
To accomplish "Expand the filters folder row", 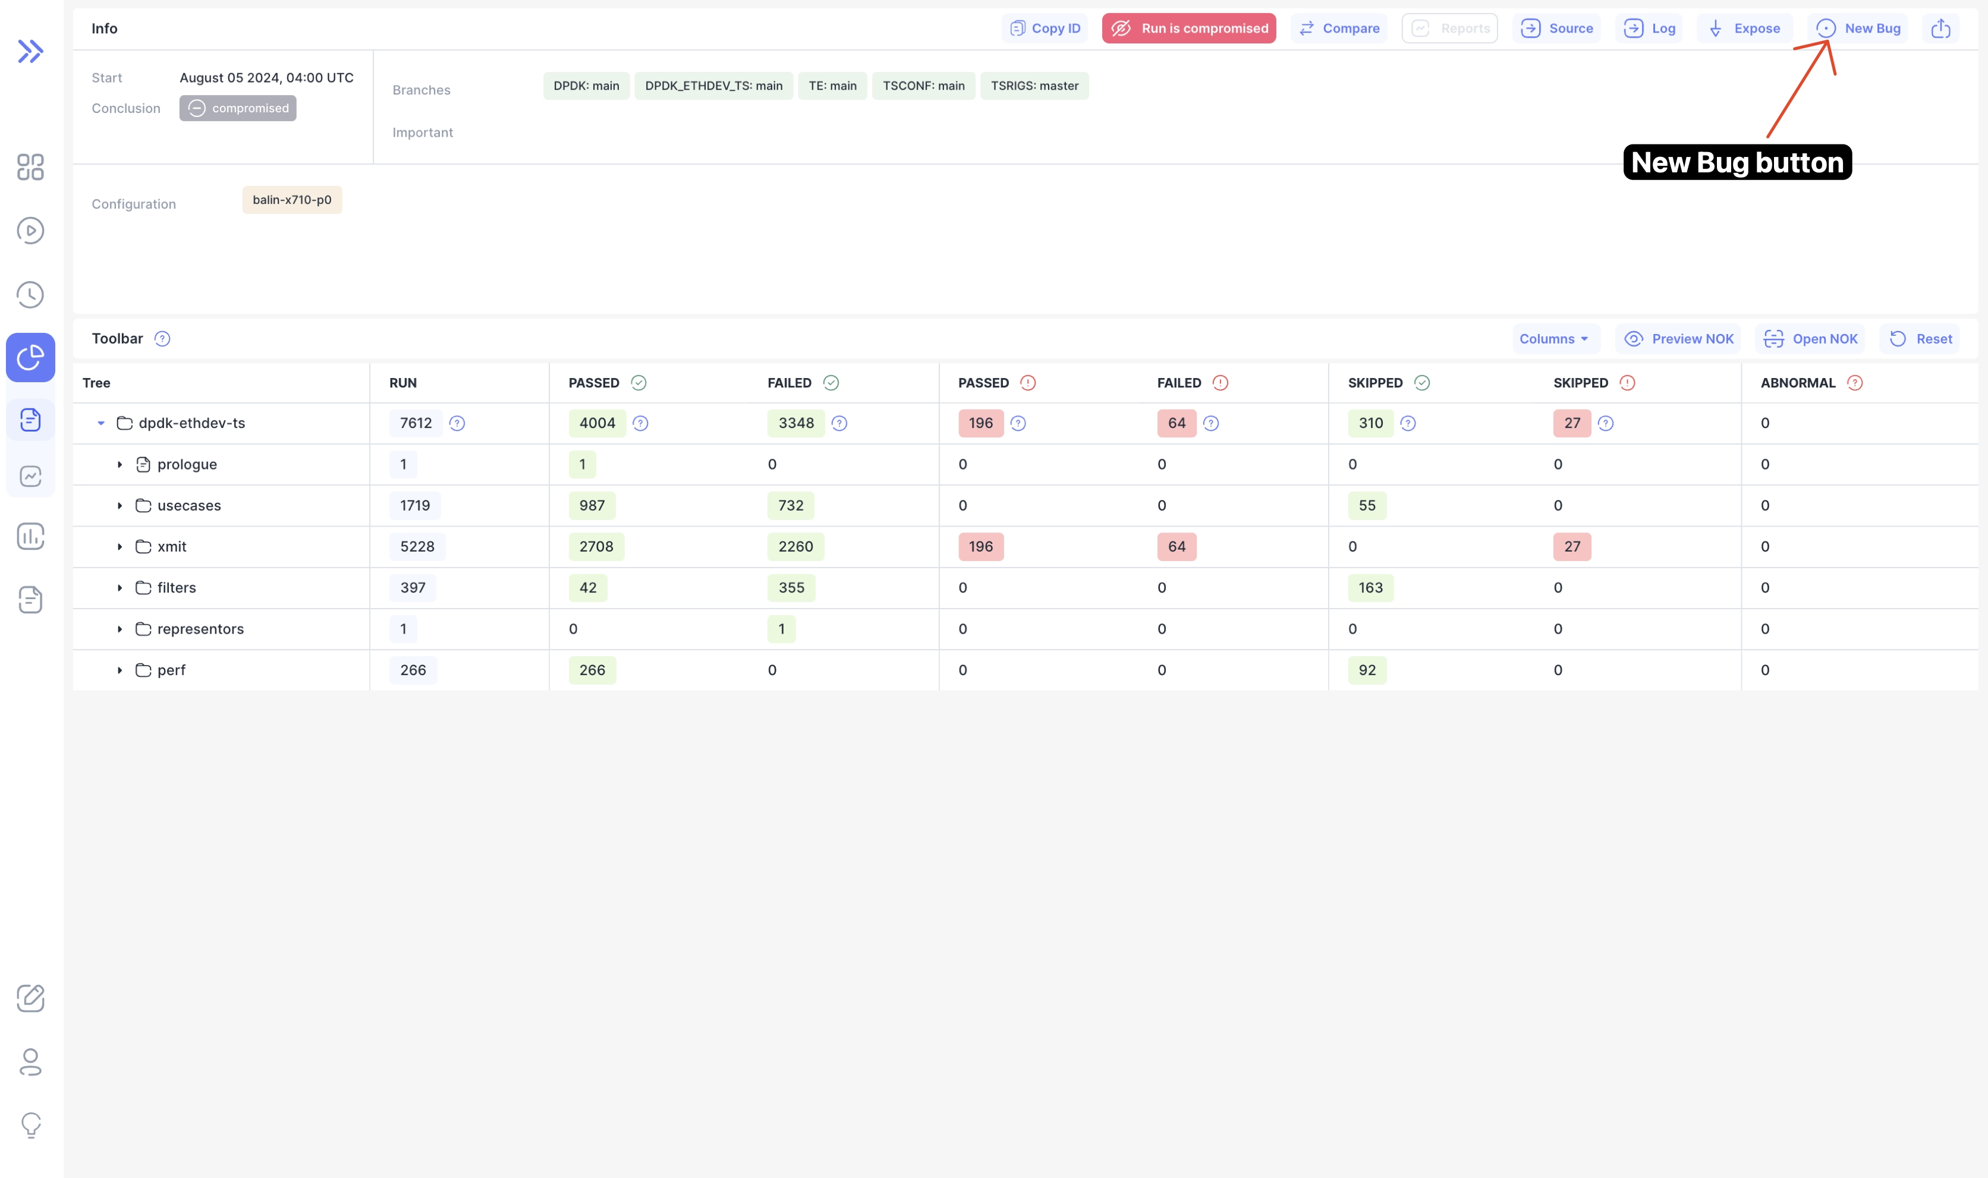I will 120,588.
